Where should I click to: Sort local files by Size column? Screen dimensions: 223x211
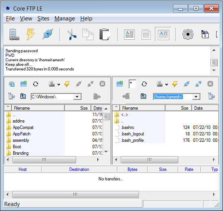[x=78, y=108]
